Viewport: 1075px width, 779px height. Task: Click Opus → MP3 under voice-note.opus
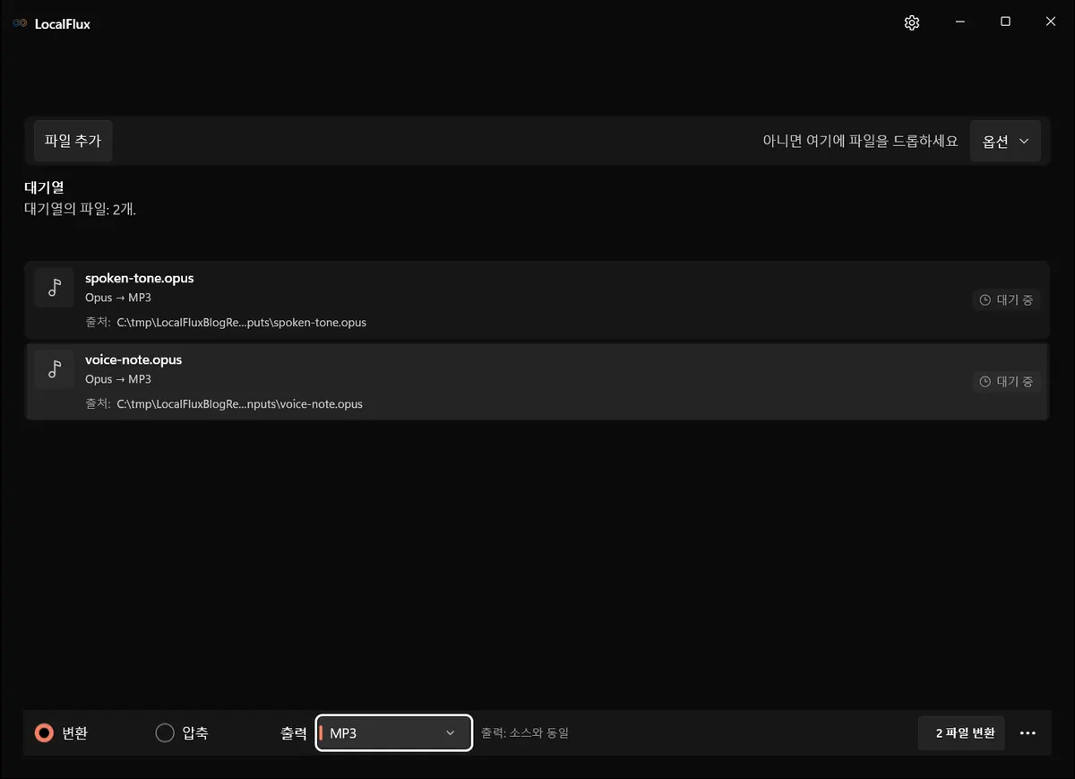pos(118,379)
